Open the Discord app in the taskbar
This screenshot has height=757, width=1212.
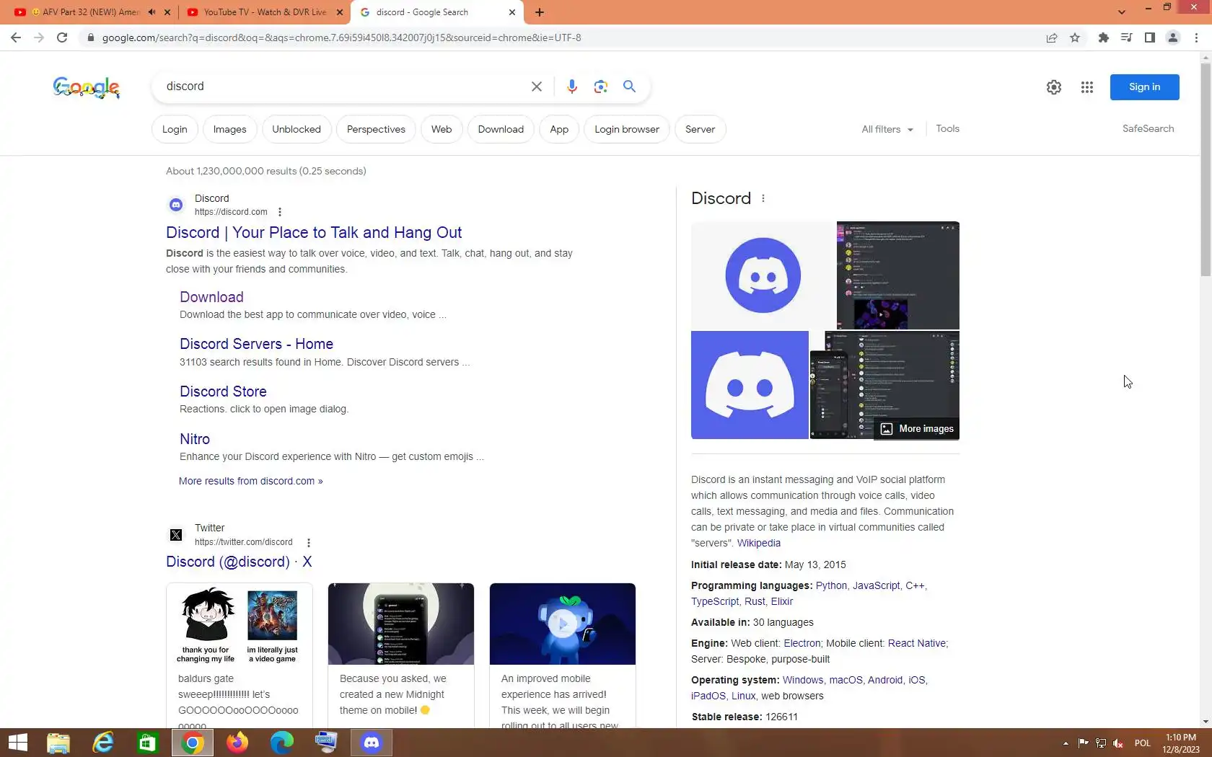coord(372,743)
